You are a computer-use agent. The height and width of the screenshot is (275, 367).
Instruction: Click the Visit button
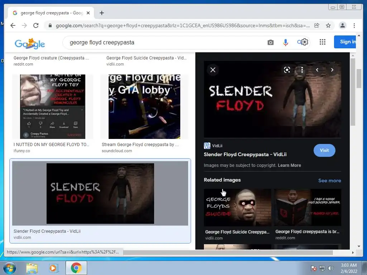coord(324,150)
